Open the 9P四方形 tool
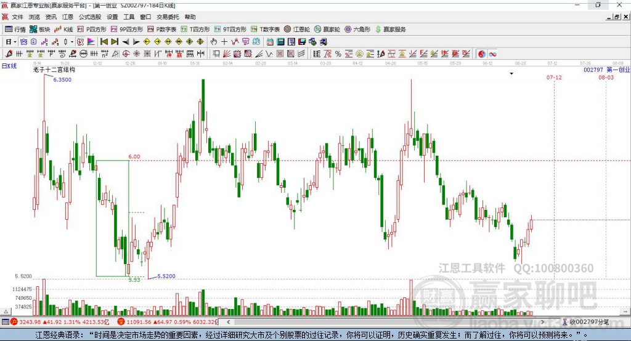Screen dimensions: 631x341 126,30
